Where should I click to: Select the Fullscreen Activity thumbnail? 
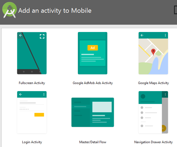click(32, 53)
